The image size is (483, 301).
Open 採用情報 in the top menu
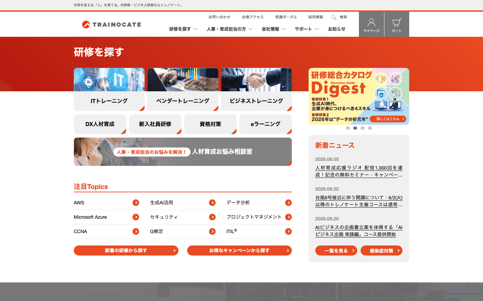tap(316, 17)
